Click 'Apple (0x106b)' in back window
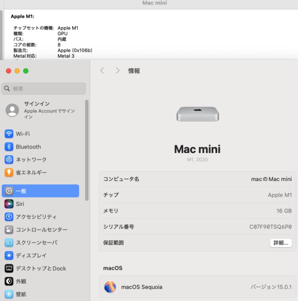 [x=75, y=50]
